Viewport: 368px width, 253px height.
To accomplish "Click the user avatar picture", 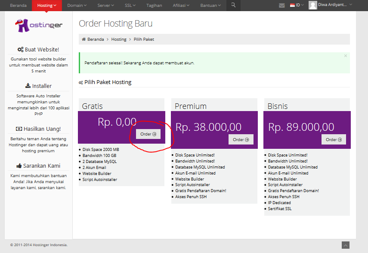I will [x=312, y=5].
